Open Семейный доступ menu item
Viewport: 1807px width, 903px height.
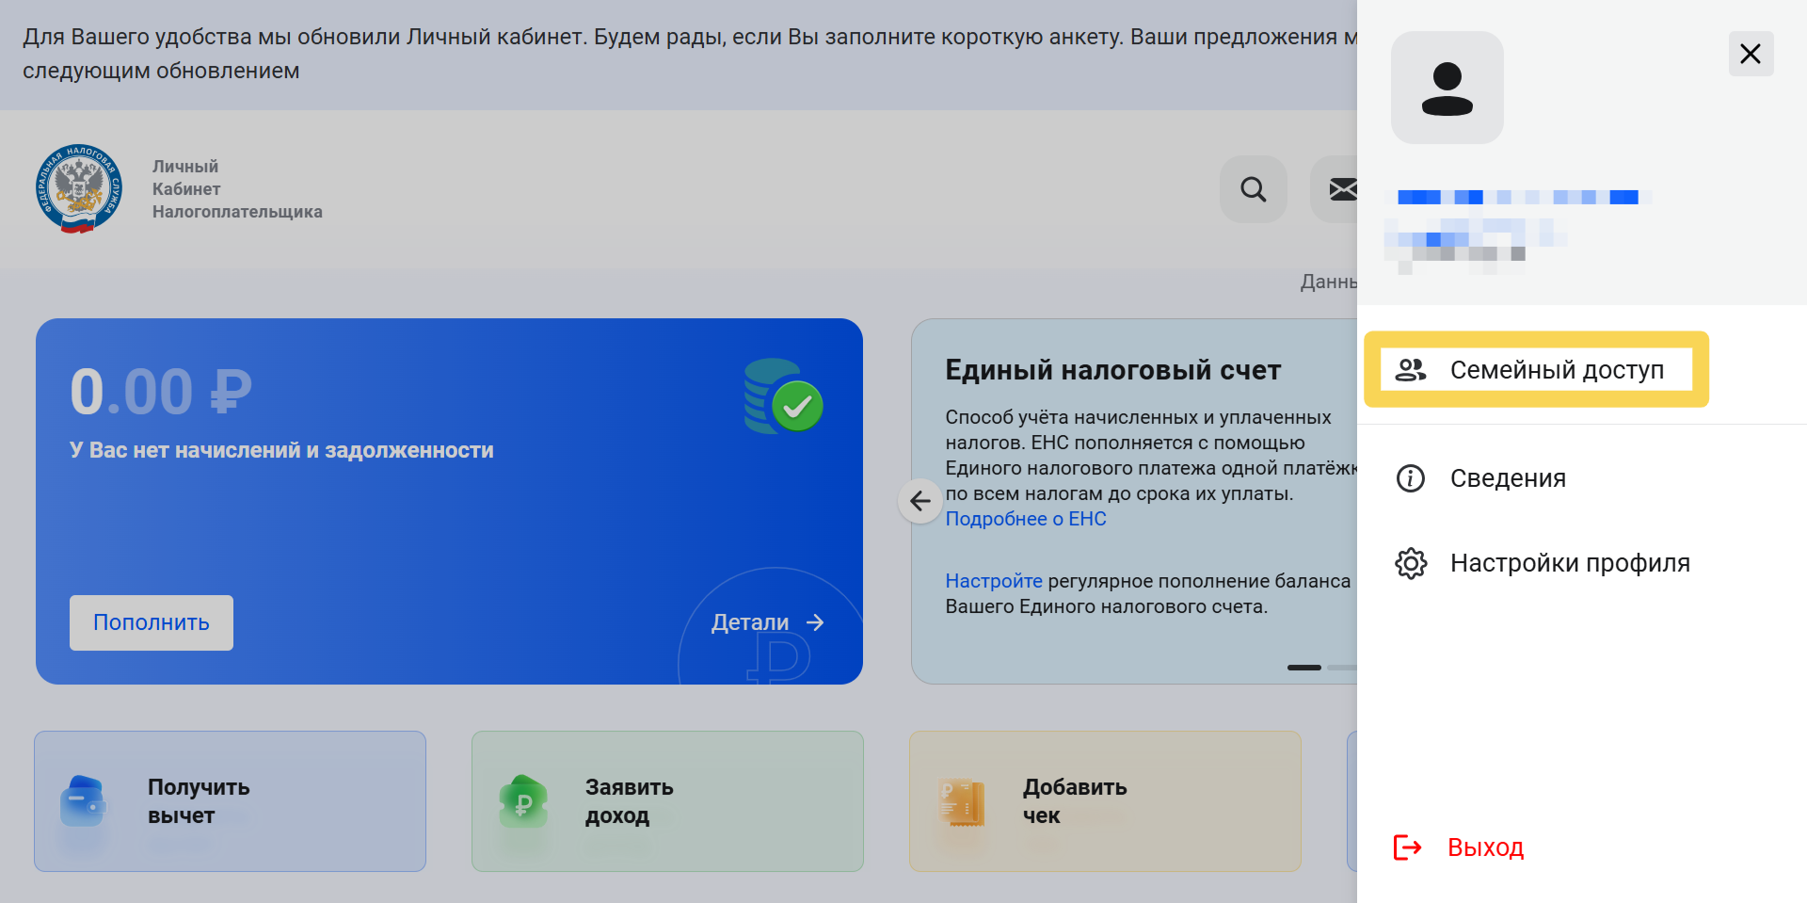click(x=1536, y=369)
